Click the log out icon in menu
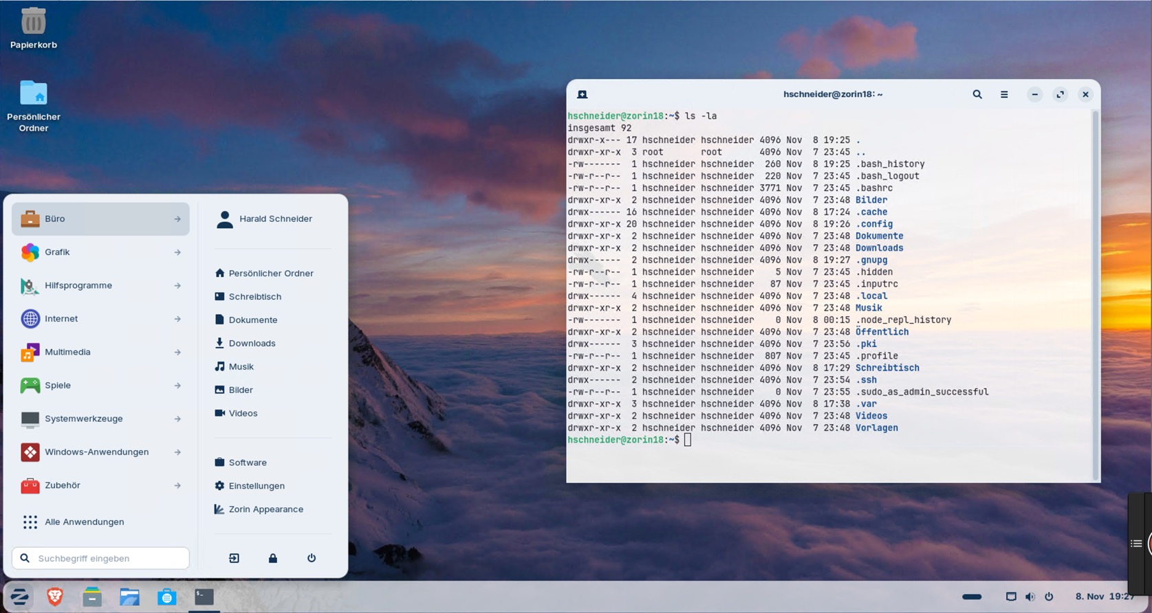Screen dimensions: 1152x613 tap(234, 558)
